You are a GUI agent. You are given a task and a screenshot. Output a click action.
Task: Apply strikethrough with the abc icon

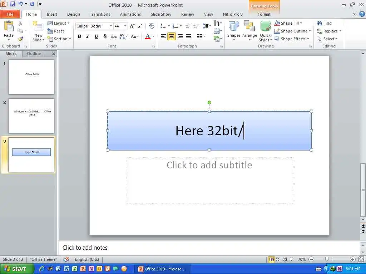(113, 36)
